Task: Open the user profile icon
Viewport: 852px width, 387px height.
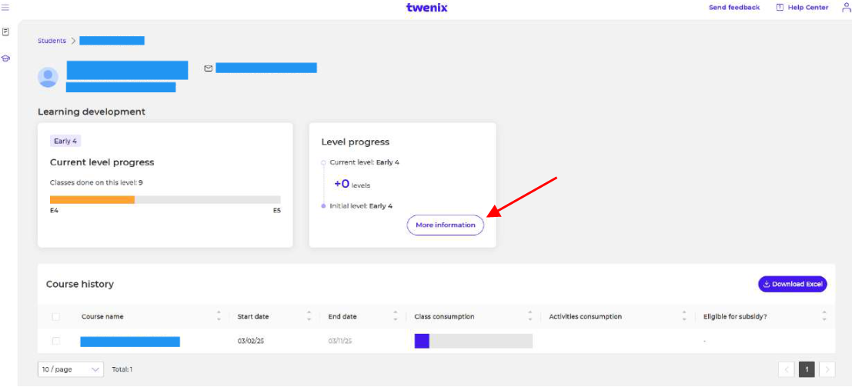Action: point(846,8)
